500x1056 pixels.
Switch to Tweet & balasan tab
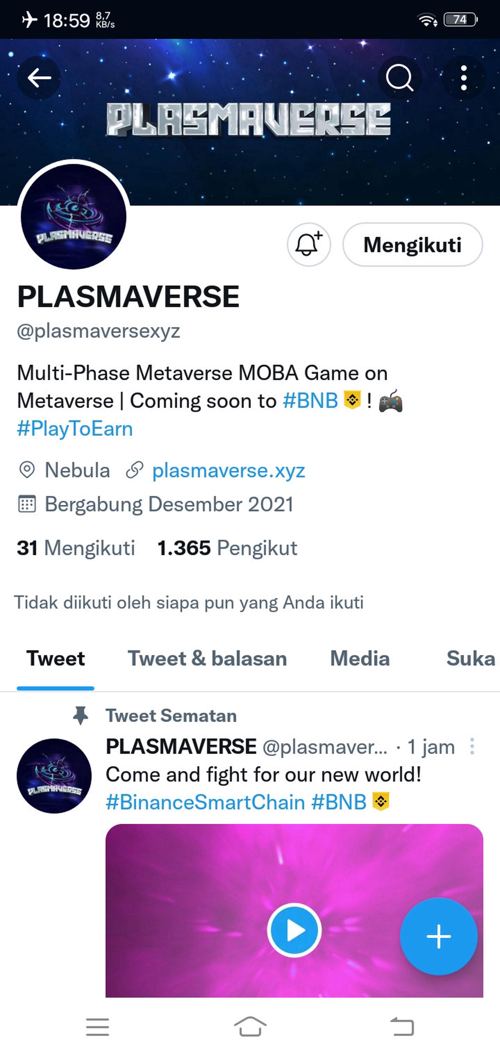point(207,658)
